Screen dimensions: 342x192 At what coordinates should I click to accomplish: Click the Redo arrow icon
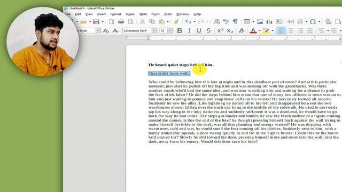(201, 21)
